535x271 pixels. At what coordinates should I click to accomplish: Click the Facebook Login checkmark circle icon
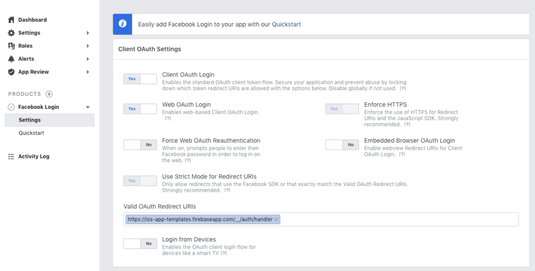click(x=11, y=107)
